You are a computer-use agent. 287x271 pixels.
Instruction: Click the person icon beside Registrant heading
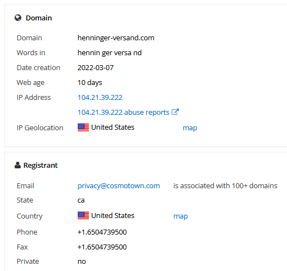click(18, 165)
